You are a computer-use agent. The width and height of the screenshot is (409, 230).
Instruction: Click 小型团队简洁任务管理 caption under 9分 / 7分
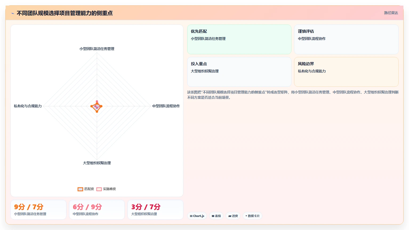(30, 214)
